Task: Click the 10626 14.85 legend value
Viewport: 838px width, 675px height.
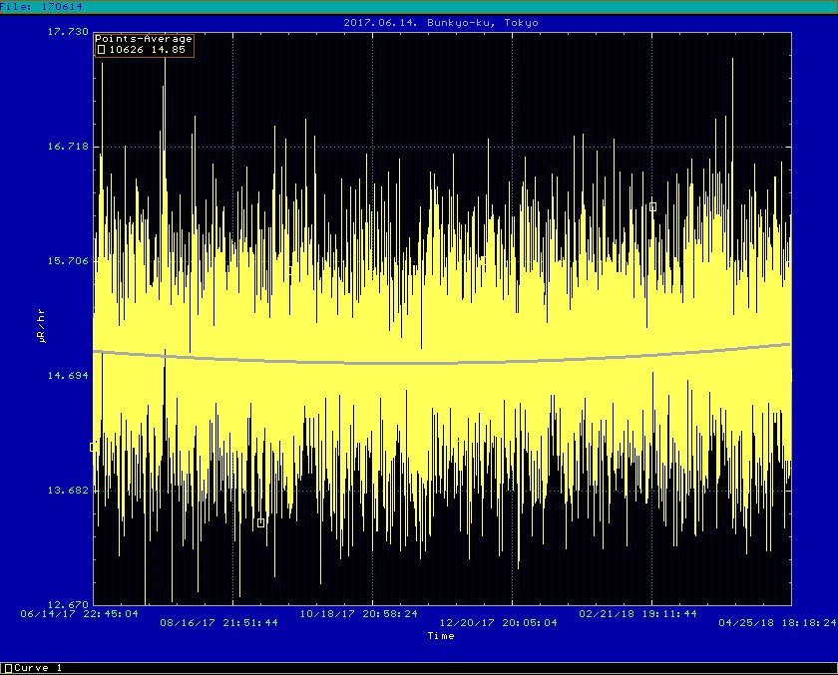Action: [x=146, y=49]
